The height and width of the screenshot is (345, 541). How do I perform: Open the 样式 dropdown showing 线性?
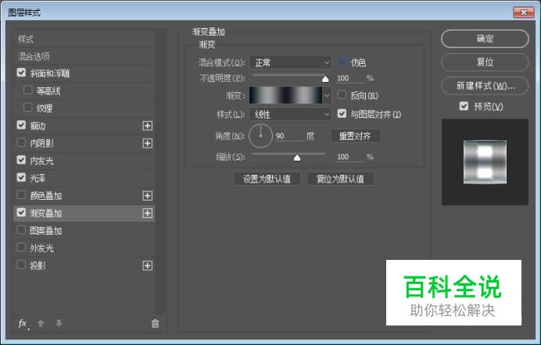[x=290, y=114]
